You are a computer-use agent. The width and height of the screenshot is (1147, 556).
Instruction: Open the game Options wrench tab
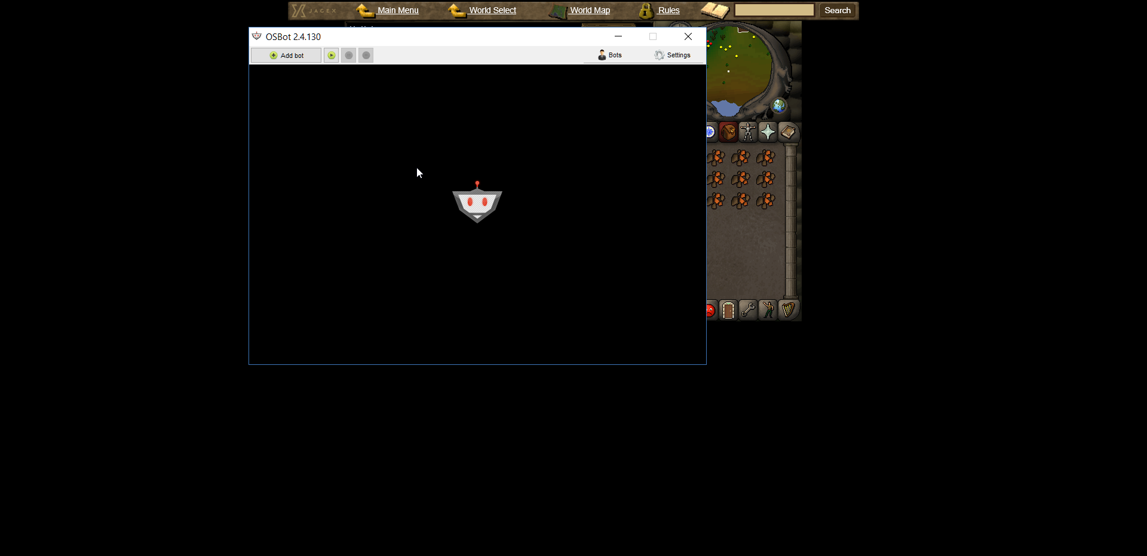[x=748, y=310]
